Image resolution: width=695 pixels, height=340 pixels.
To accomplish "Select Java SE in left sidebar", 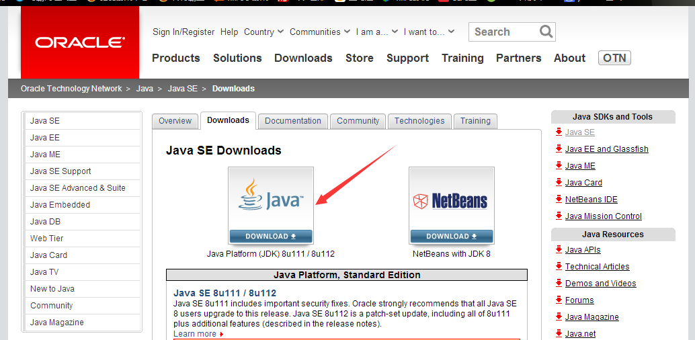I will (x=83, y=121).
